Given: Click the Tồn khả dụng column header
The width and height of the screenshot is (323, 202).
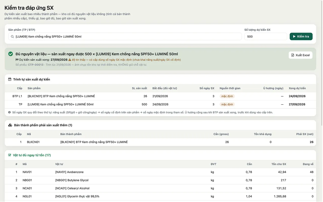Looking at the screenshot, I should 263,134.
